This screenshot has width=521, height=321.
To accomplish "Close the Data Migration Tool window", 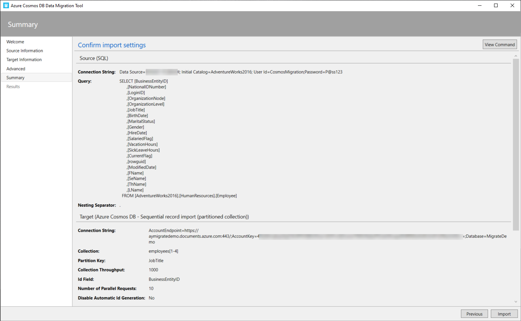I will pyautogui.click(x=512, y=5).
